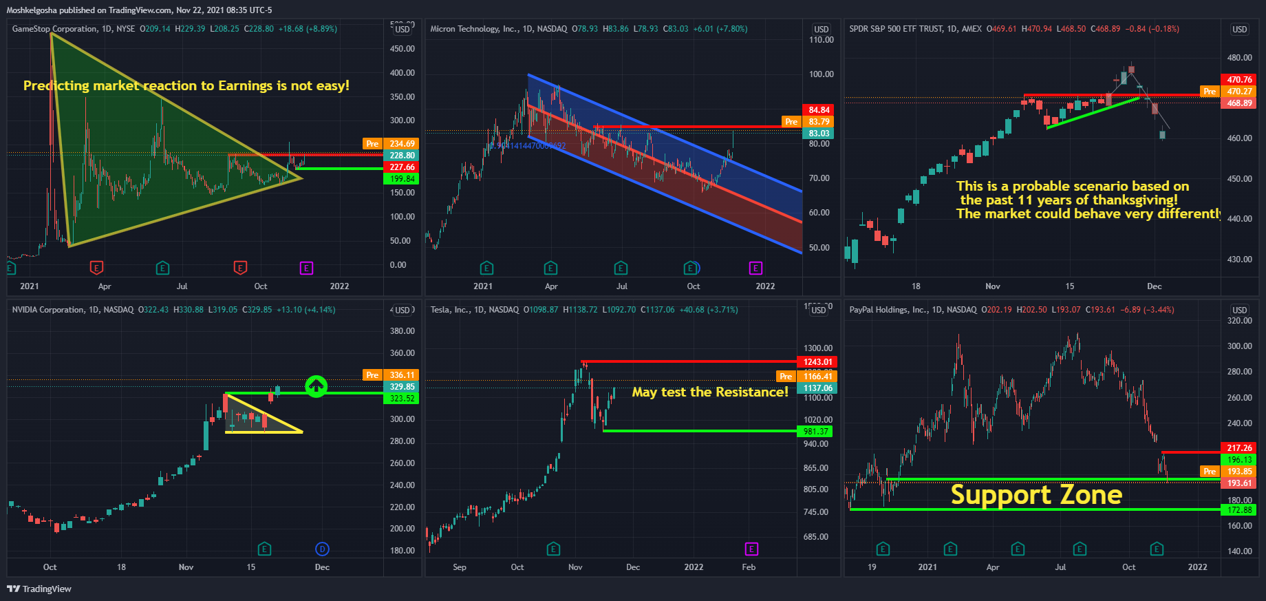Click green up-arrow circle on NVIDIA chart
The height and width of the screenshot is (601, 1266).
[x=316, y=386]
